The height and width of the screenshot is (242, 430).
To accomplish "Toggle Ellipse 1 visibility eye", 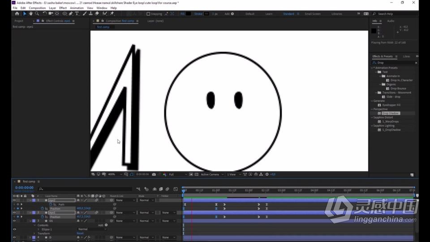I will pyautogui.click(x=14, y=229).
